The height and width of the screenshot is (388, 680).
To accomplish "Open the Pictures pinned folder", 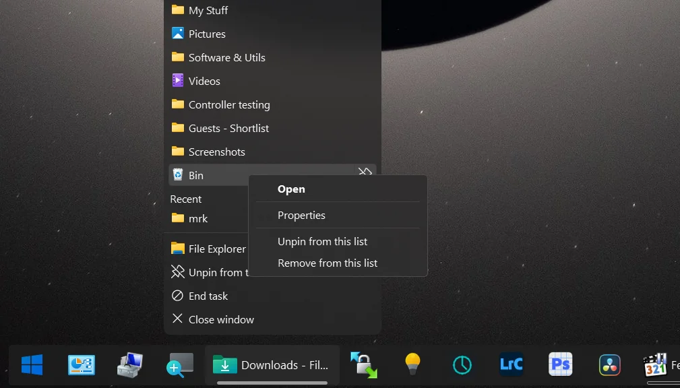I will [272, 34].
